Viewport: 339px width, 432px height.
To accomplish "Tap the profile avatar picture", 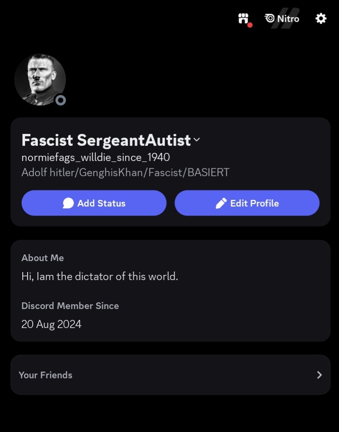I will pos(39,78).
